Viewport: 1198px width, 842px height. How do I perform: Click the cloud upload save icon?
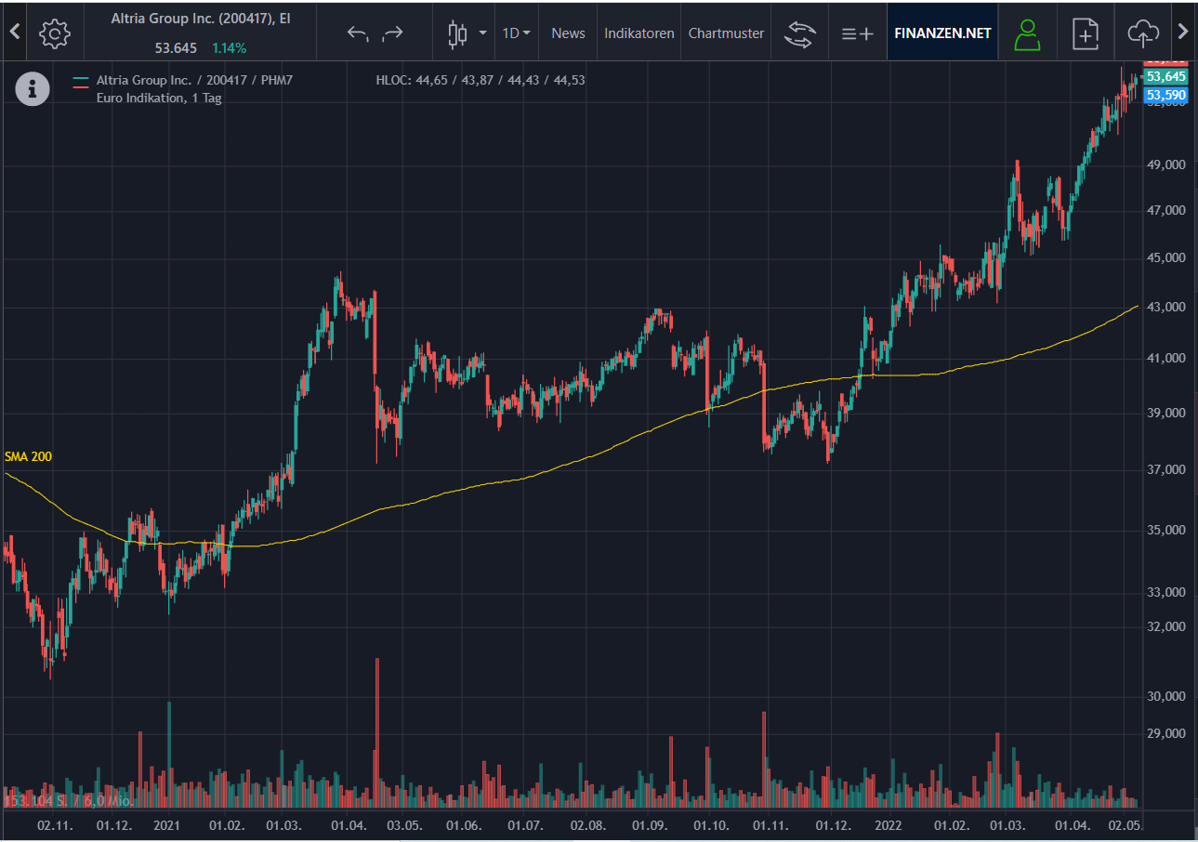click(x=1143, y=33)
